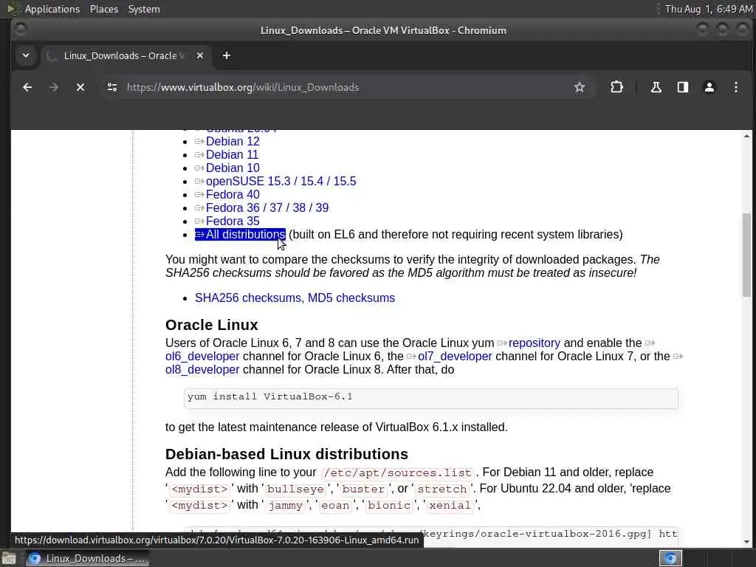Open the Debian 10 download link
This screenshot has width=756, height=567.
pos(233,168)
